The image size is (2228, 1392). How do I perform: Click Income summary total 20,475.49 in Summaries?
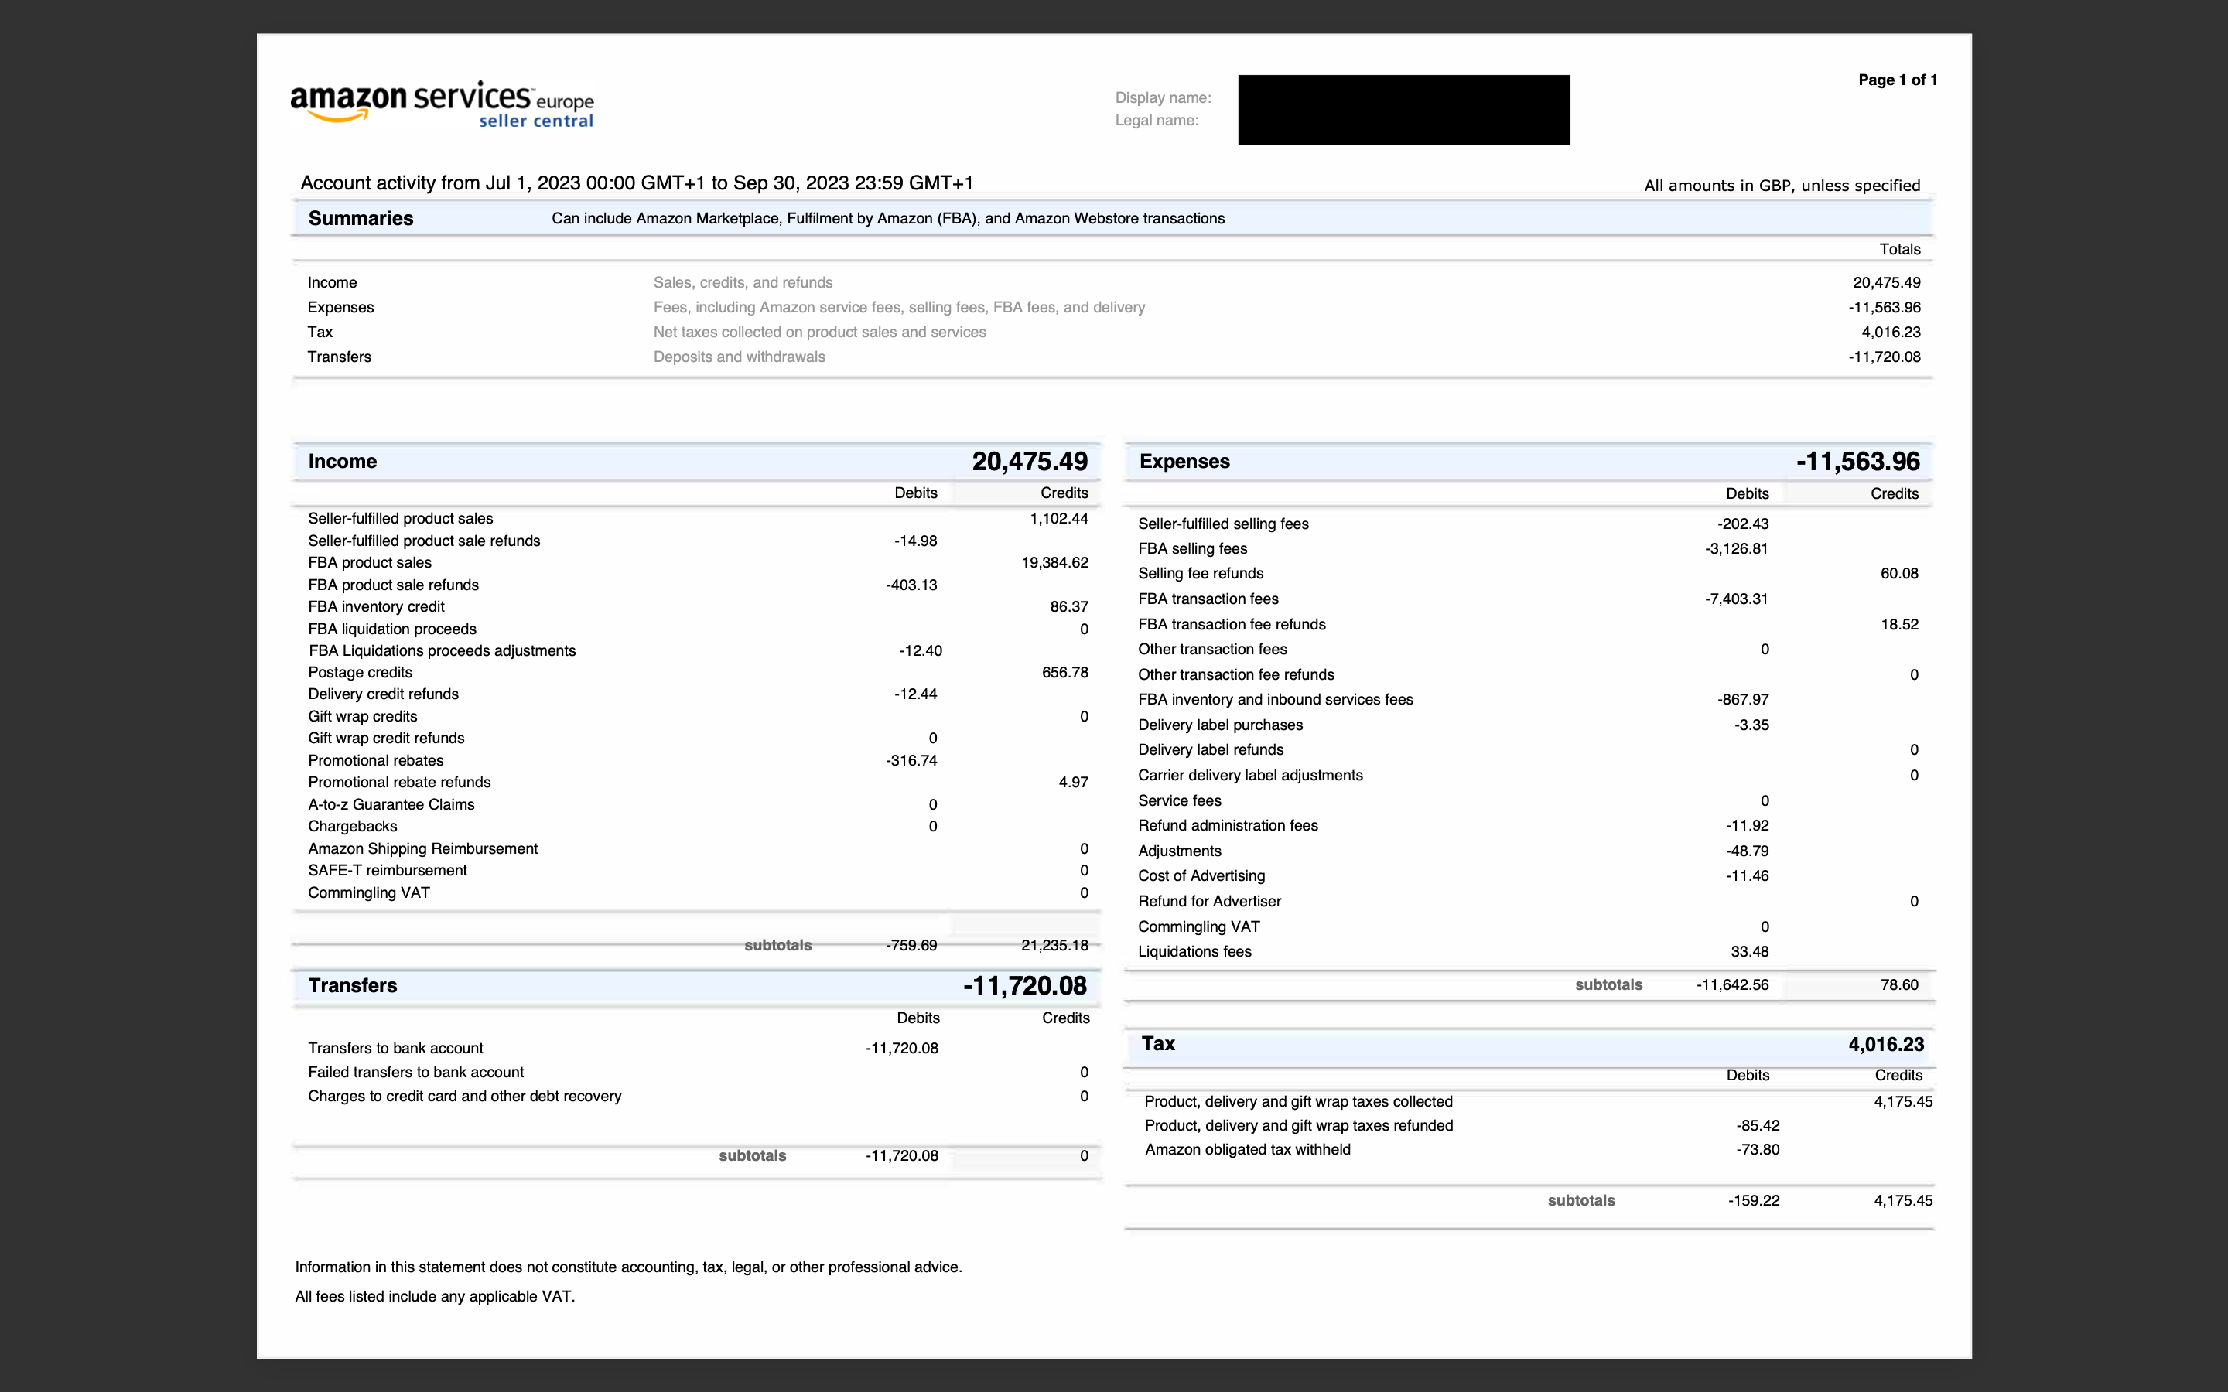pos(1886,282)
